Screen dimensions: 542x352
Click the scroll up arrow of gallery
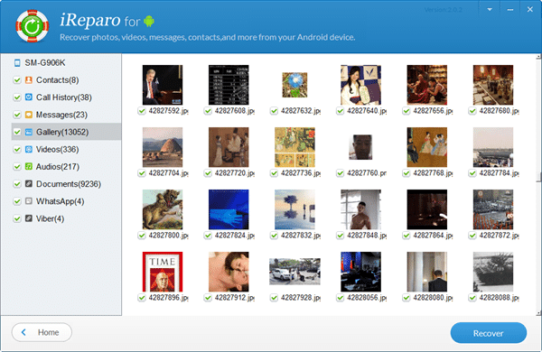point(538,57)
